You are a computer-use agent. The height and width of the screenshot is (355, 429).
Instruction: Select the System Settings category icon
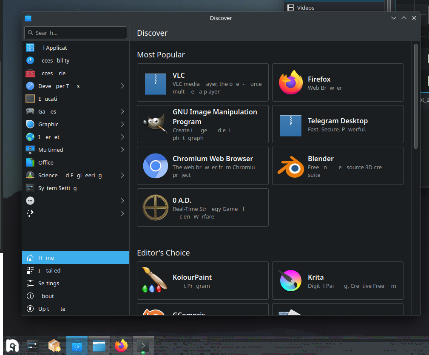30,188
